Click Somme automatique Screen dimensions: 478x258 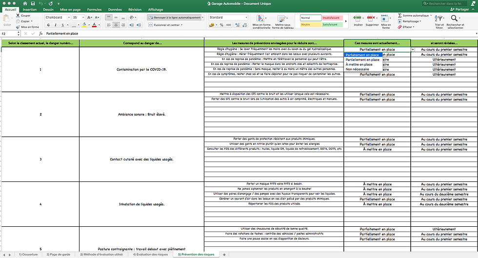[415, 15]
